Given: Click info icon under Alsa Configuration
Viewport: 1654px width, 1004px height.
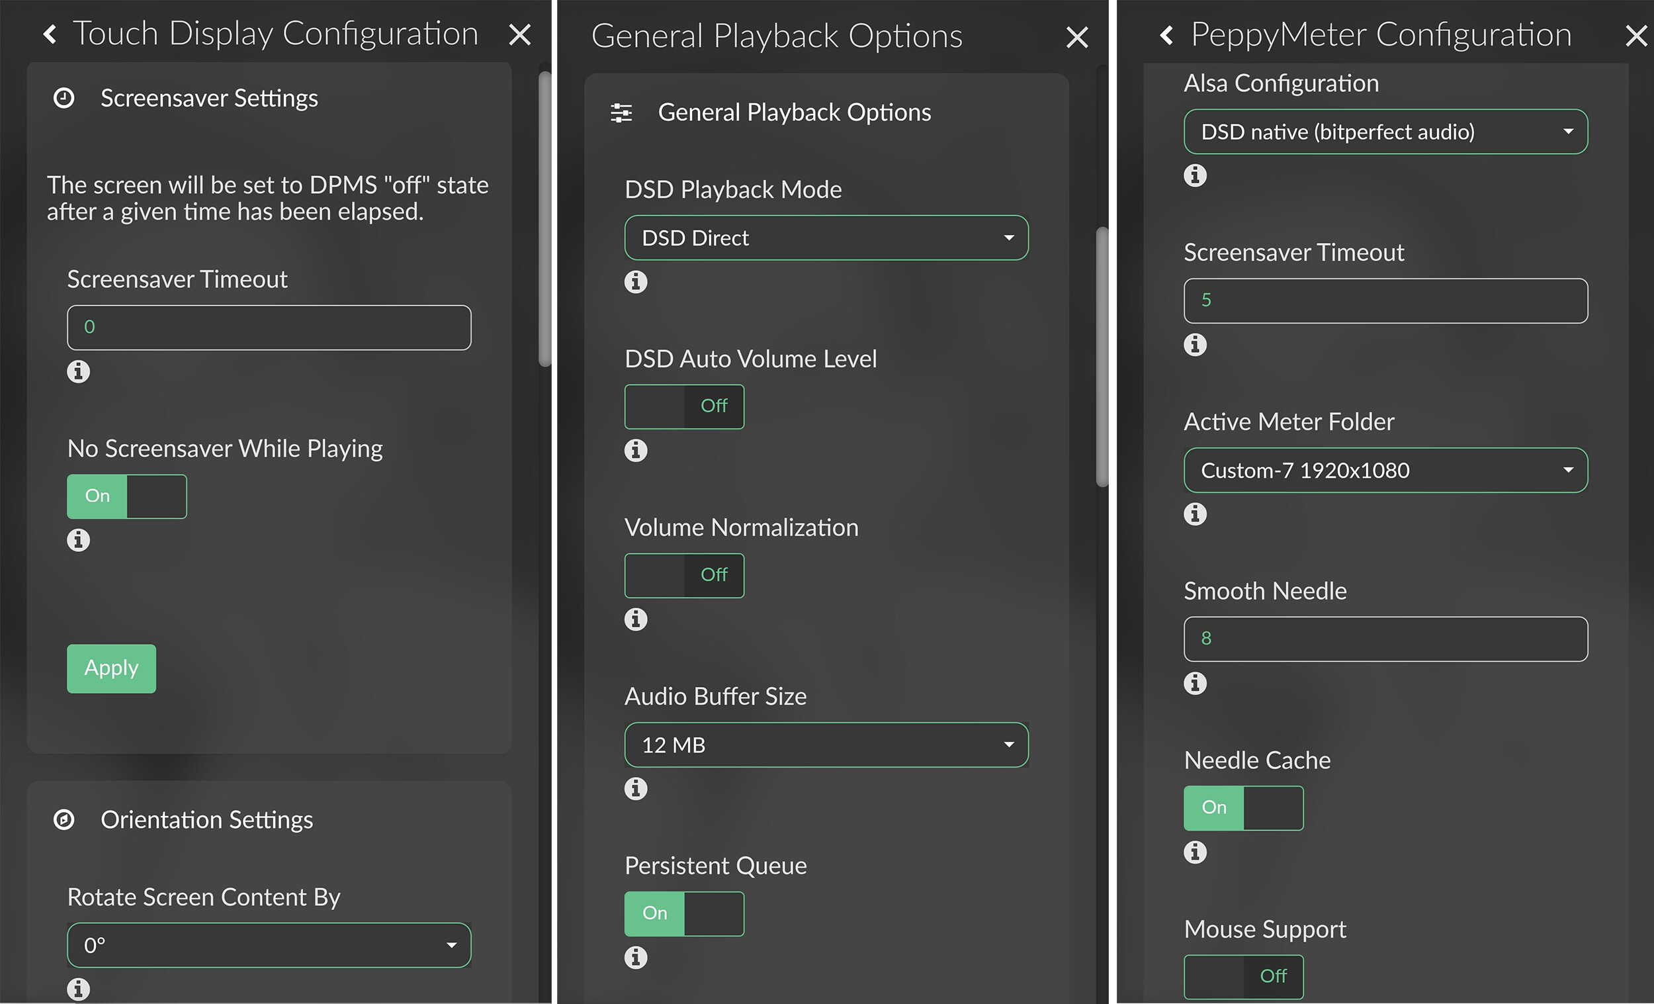Looking at the screenshot, I should coord(1195,176).
